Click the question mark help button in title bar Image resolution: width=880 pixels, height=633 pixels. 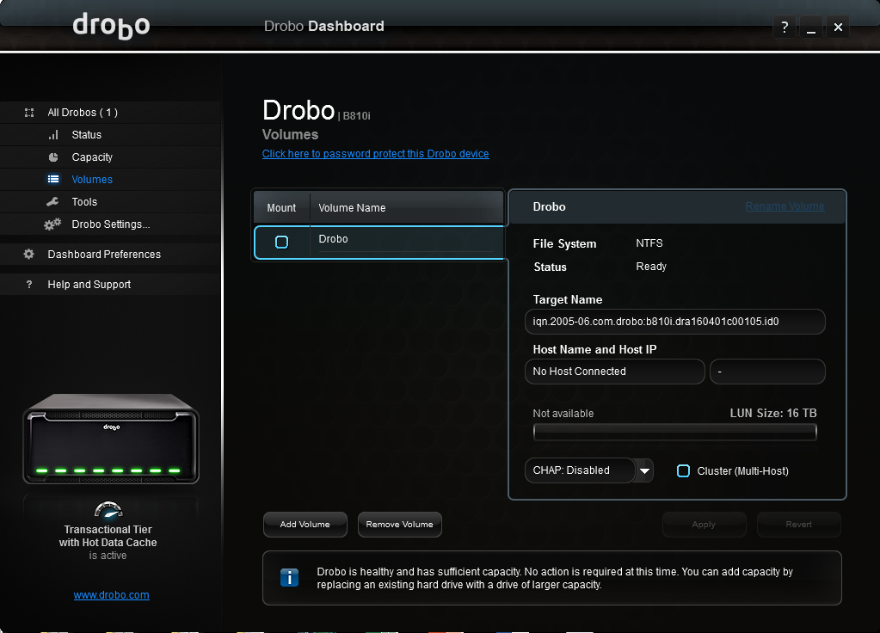[785, 27]
